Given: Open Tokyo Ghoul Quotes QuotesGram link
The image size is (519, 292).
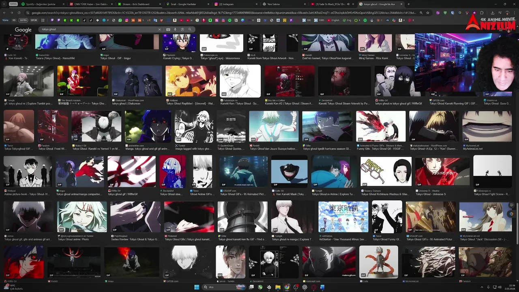Looking at the screenshot, I should pyautogui.click(x=231, y=149).
